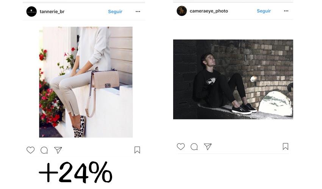Share the tannerie_br post via paper plane
The image size is (322, 189).
pos(58,150)
